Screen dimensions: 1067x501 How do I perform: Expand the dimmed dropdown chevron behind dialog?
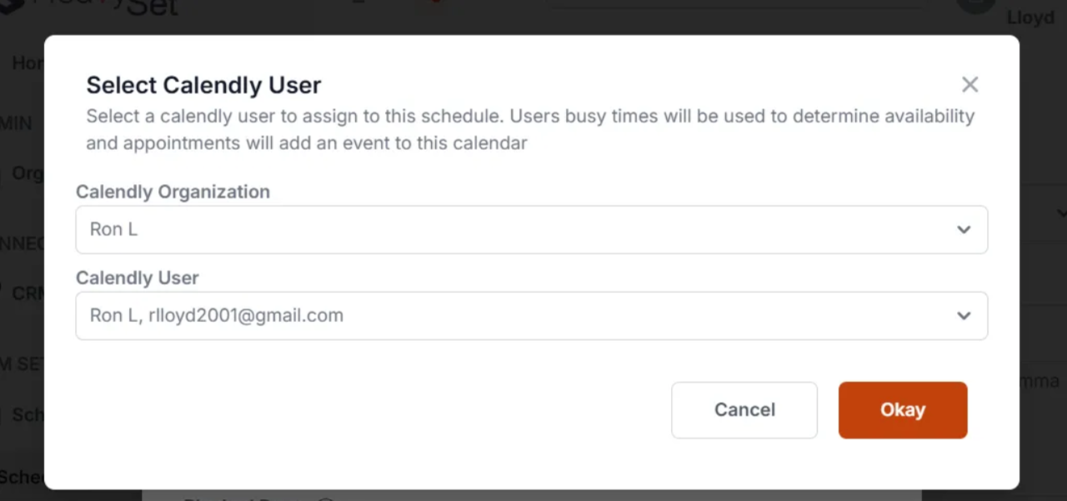[x=1060, y=212]
